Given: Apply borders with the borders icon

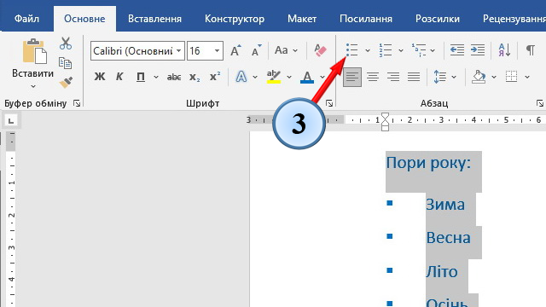Looking at the screenshot, I should click(512, 77).
